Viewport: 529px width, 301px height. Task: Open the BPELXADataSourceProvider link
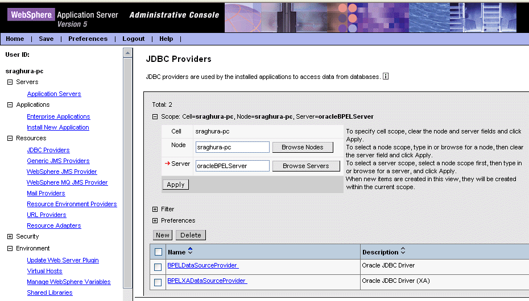(207, 281)
